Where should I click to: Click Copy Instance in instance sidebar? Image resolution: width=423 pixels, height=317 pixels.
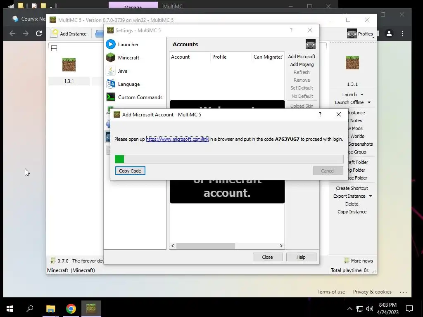coord(352,212)
